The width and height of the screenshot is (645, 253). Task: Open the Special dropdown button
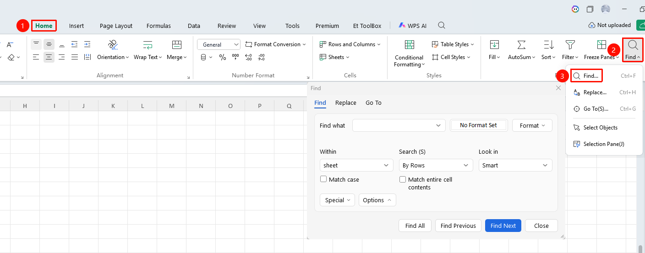pyautogui.click(x=337, y=200)
